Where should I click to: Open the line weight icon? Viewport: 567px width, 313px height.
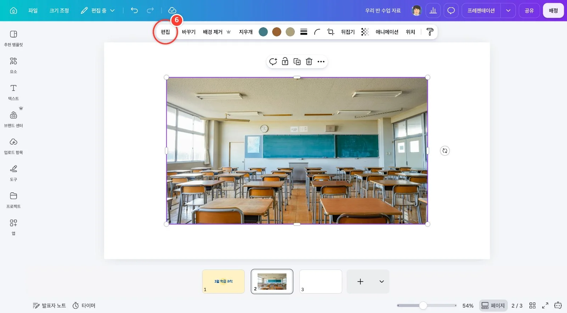pyautogui.click(x=304, y=32)
